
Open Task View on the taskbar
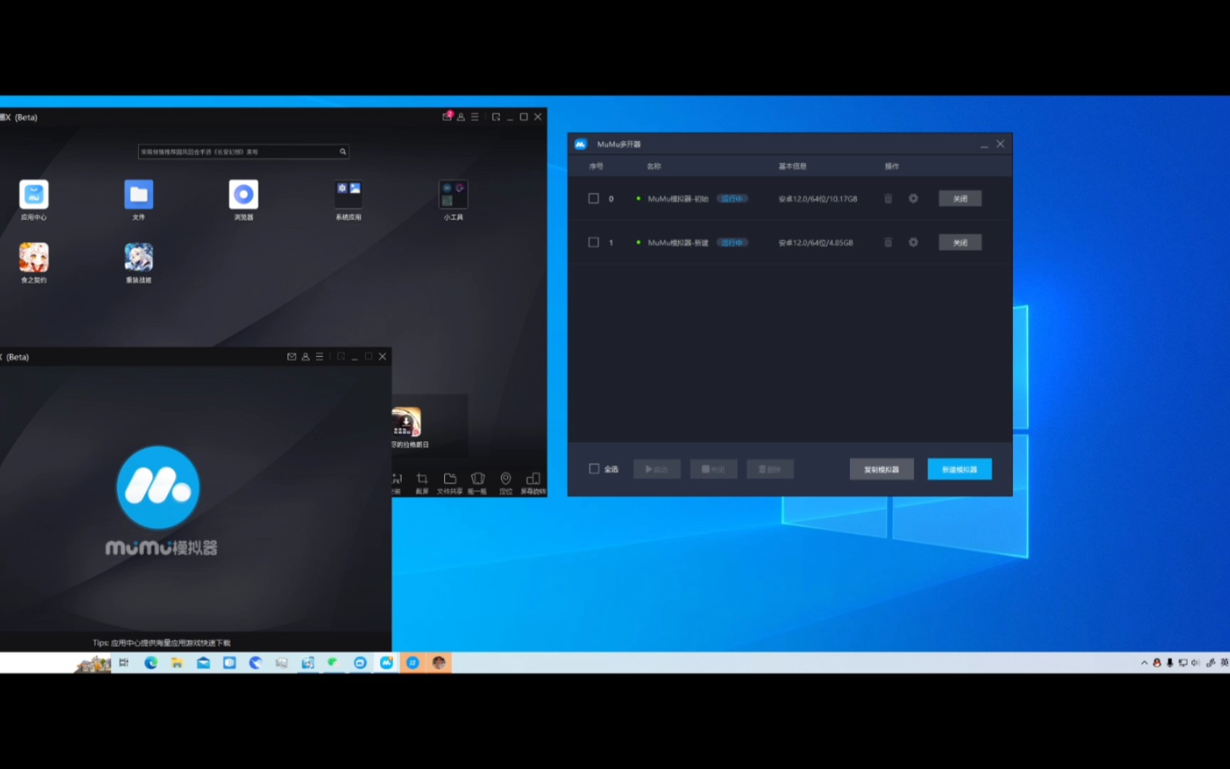click(x=125, y=663)
